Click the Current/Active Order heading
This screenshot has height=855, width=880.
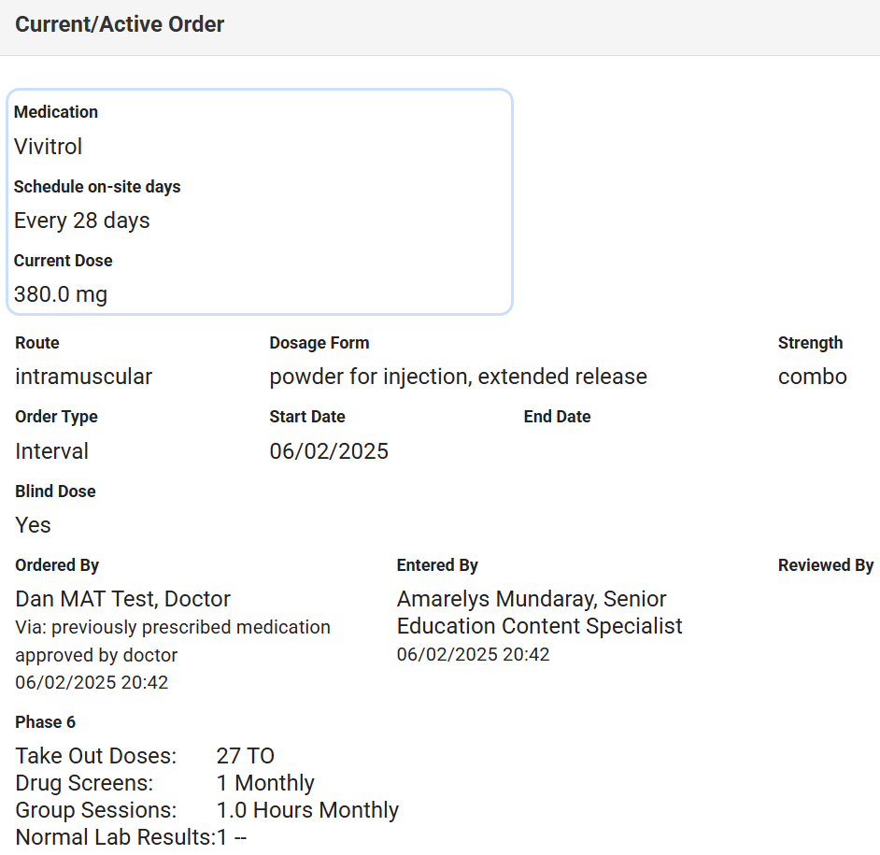(120, 24)
